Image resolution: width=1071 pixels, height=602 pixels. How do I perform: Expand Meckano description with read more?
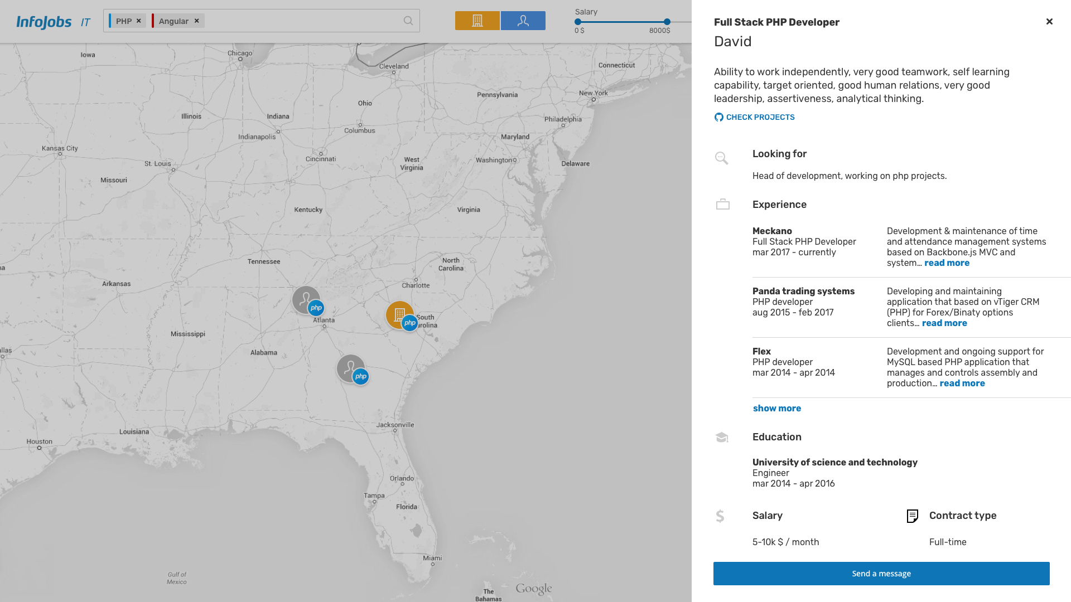pos(947,263)
